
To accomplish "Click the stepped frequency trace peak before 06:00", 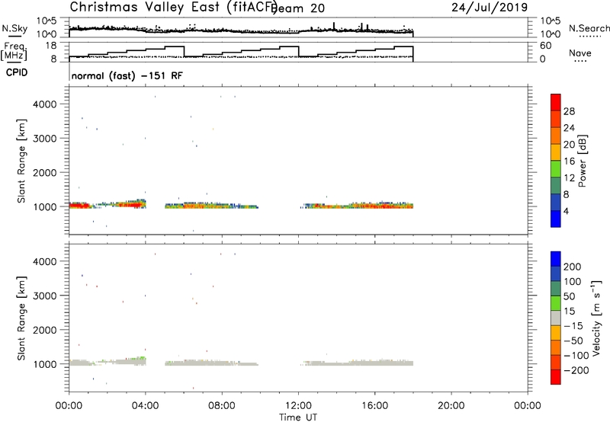I will click(175, 46).
